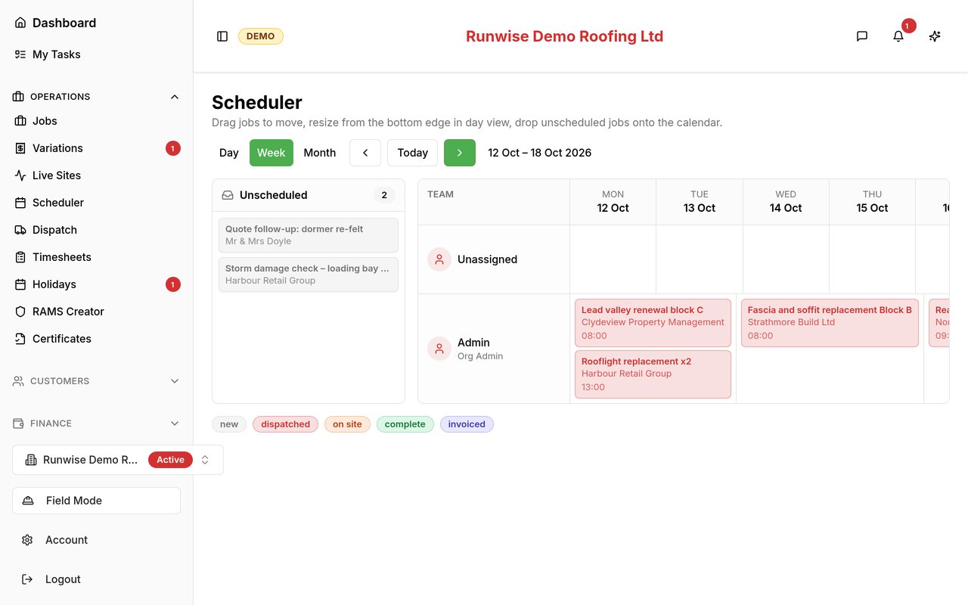The image size is (968, 605).
Task: Click the Unscheduled inbox tray icon
Action: (228, 195)
